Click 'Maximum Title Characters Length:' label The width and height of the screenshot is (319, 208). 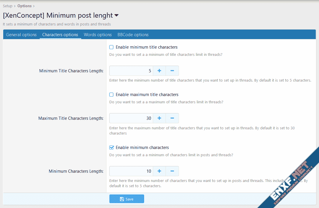(x=71, y=118)
